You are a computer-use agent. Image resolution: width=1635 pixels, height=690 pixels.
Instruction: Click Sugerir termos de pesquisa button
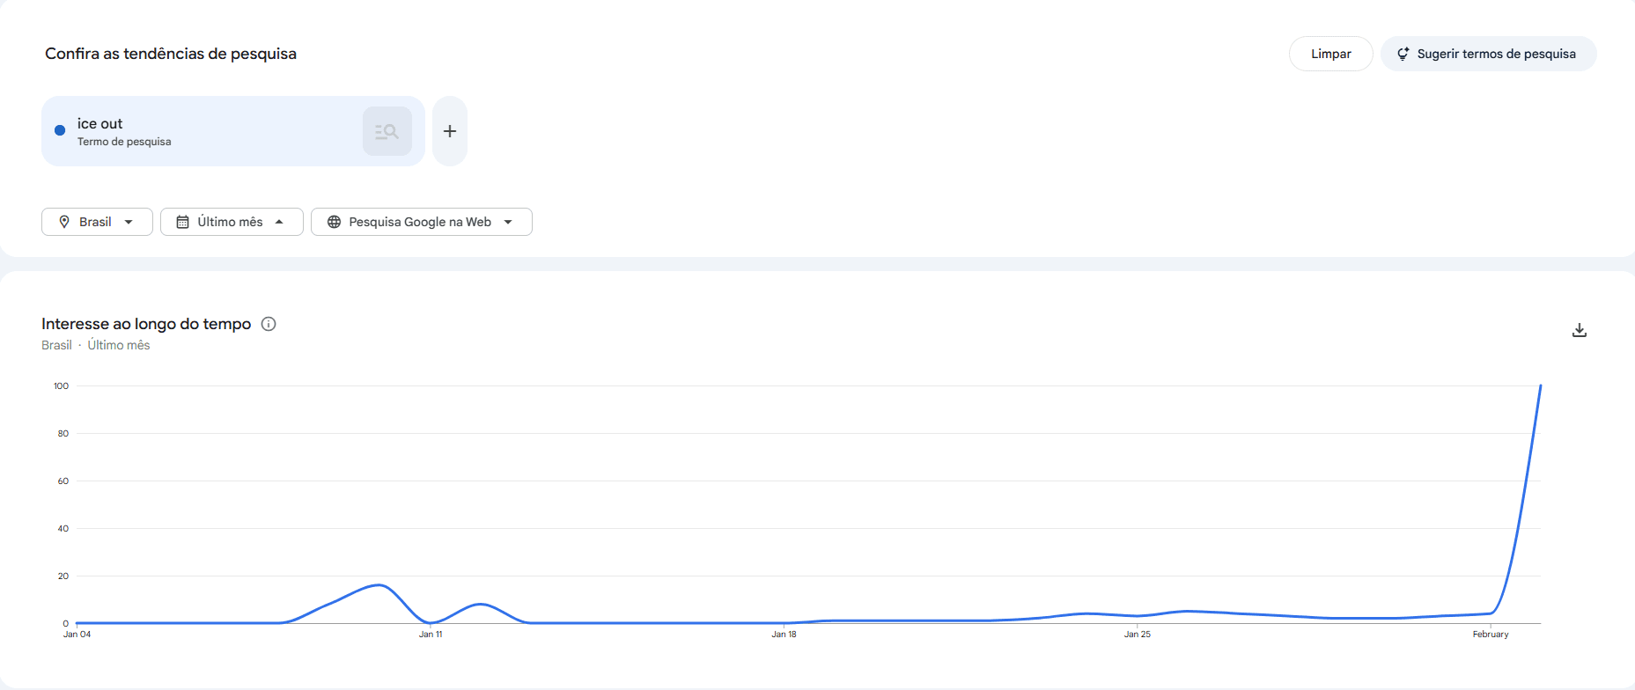(1488, 54)
